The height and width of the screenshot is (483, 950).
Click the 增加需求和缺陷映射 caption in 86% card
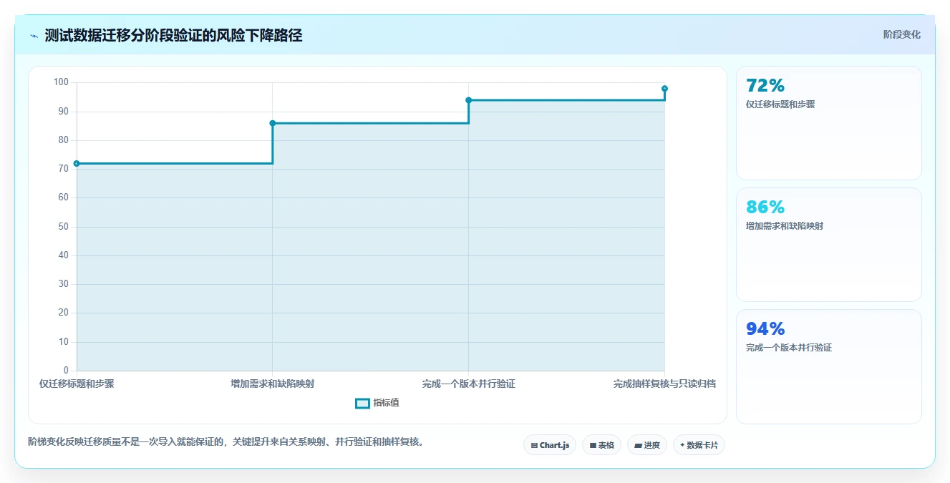[x=784, y=226]
